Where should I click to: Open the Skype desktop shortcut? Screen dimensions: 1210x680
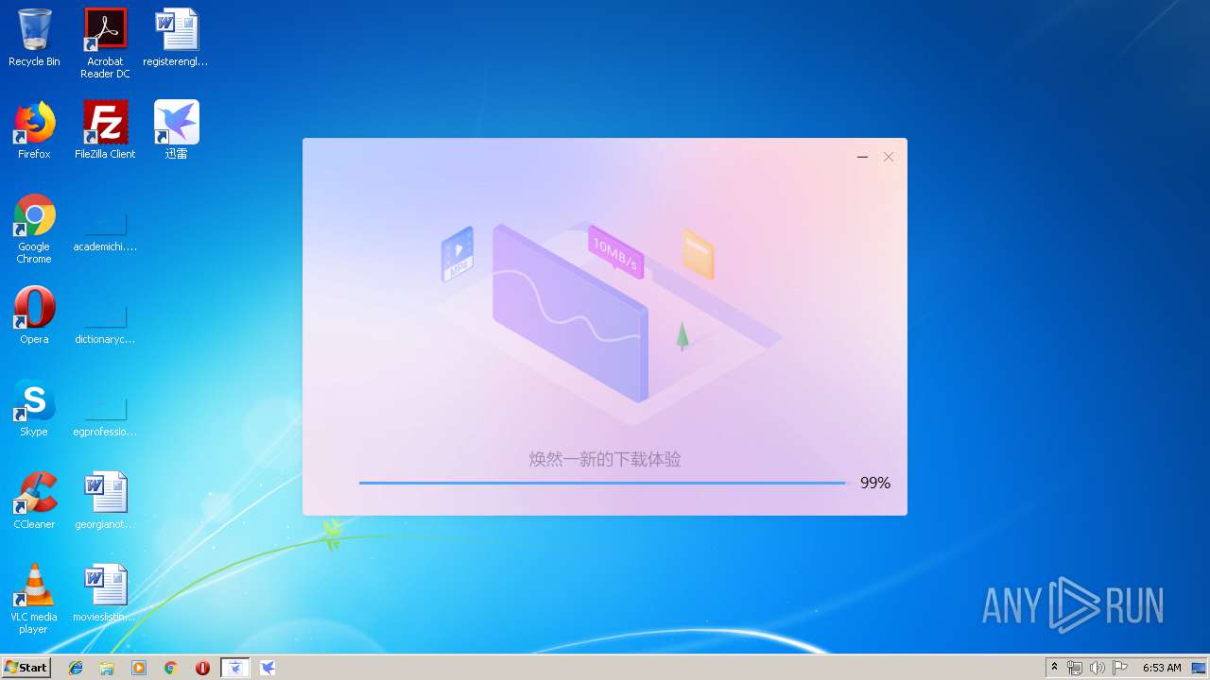34,408
